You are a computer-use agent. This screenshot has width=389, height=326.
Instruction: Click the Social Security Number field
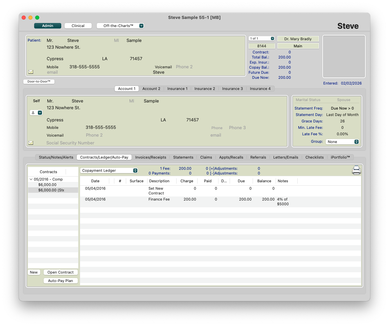(70, 143)
